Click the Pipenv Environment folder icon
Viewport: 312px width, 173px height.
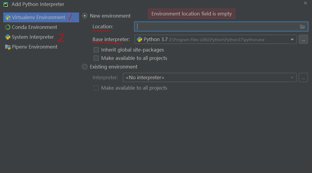click(7, 47)
